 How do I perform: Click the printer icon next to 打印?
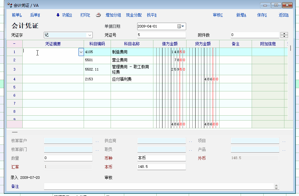pos(98,15)
